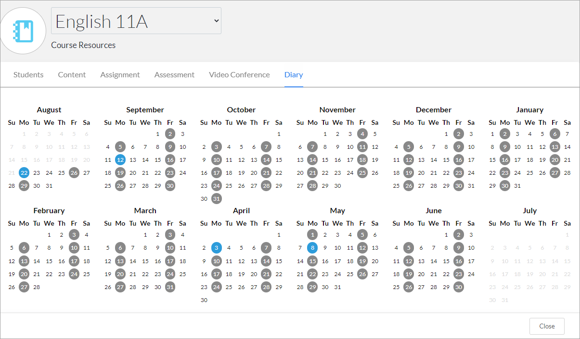Image resolution: width=580 pixels, height=339 pixels.
Task: Open the Video Conference tab
Action: click(x=239, y=74)
